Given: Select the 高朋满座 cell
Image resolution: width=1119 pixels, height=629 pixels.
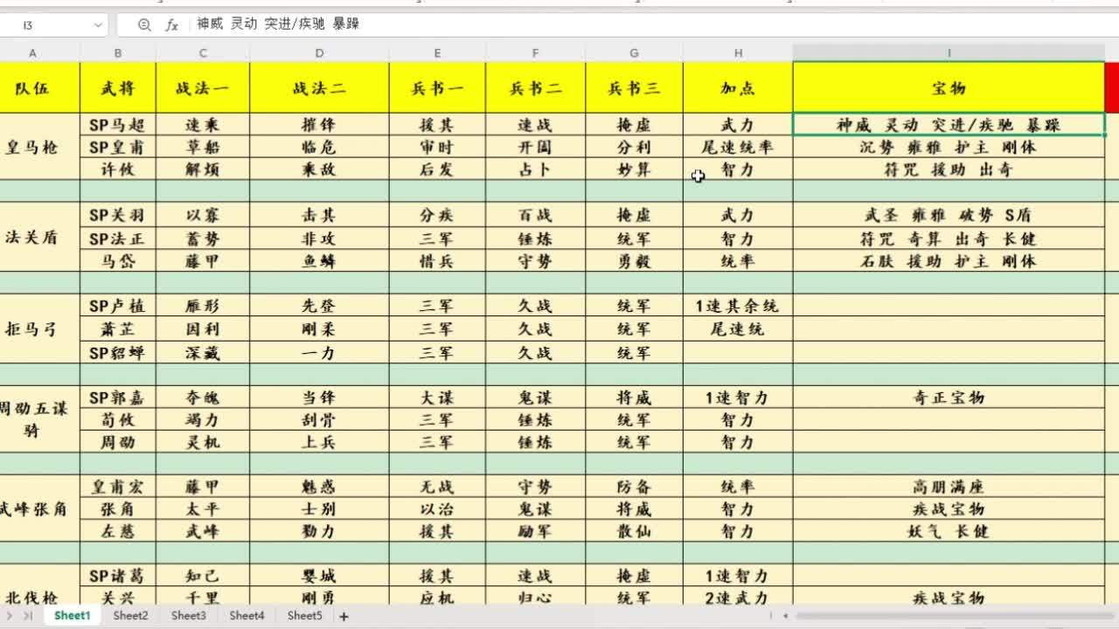Looking at the screenshot, I should click(949, 487).
